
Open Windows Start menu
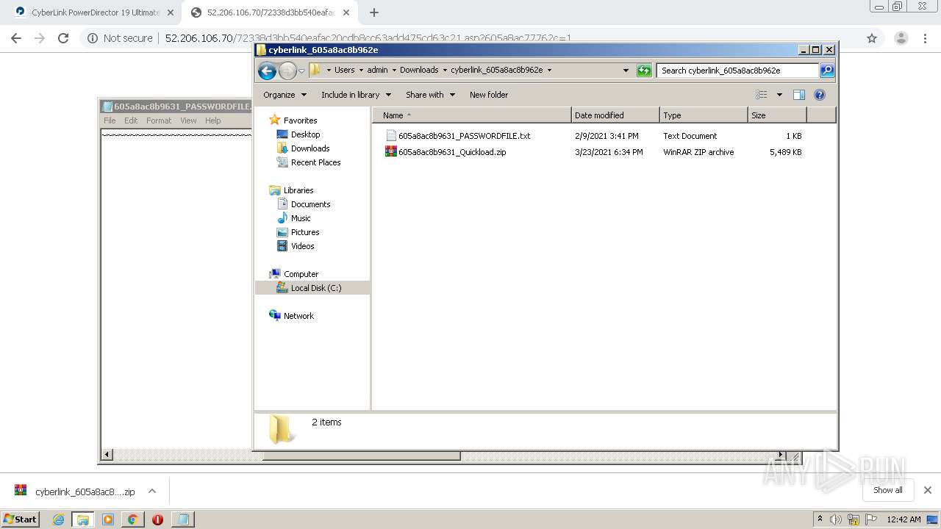coord(20,519)
